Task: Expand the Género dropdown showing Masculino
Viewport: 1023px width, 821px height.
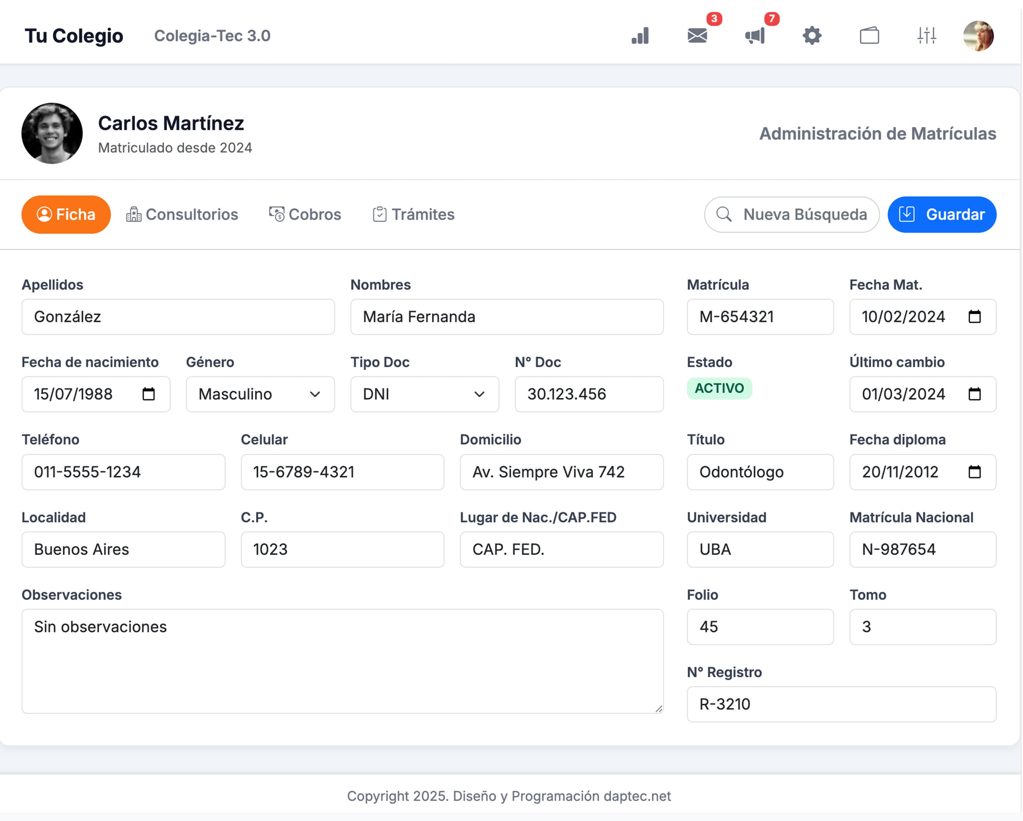Action: [260, 394]
